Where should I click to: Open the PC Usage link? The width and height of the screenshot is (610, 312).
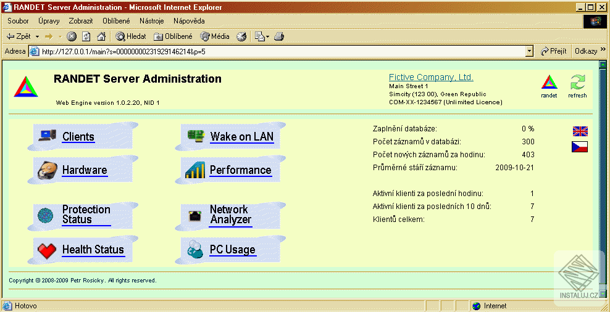[233, 250]
